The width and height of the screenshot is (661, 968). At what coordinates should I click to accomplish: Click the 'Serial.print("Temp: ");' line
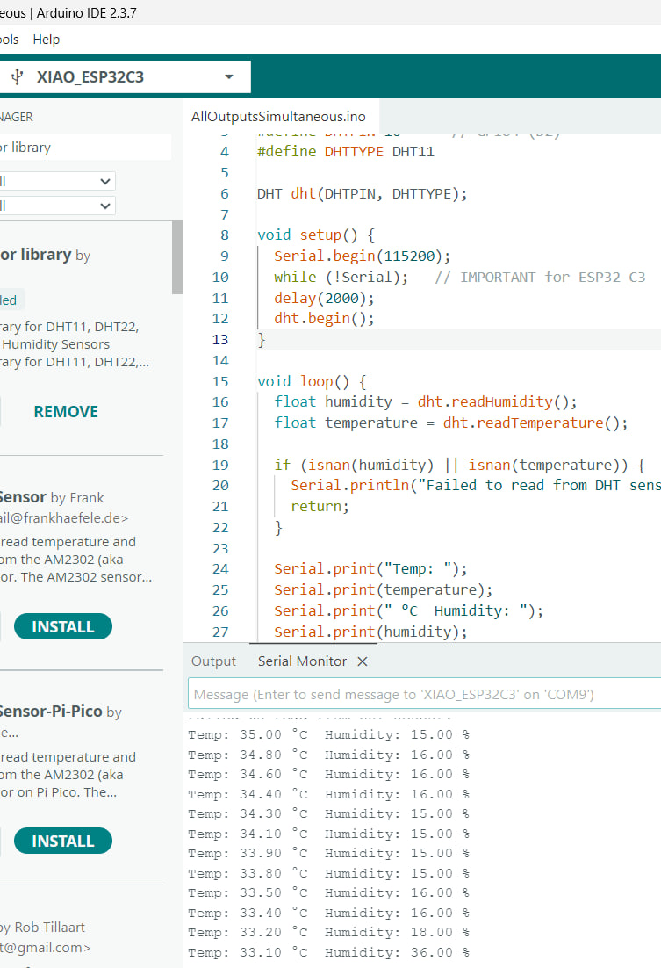click(x=371, y=568)
